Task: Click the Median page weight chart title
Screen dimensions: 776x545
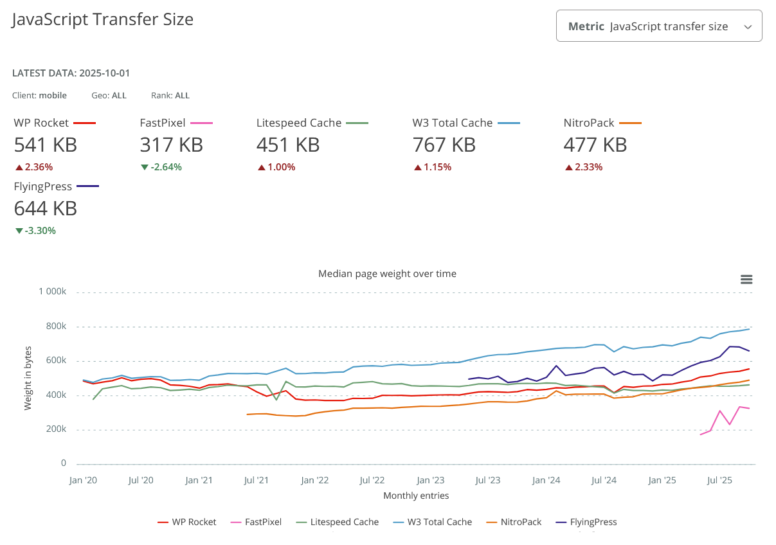Action: (x=387, y=274)
